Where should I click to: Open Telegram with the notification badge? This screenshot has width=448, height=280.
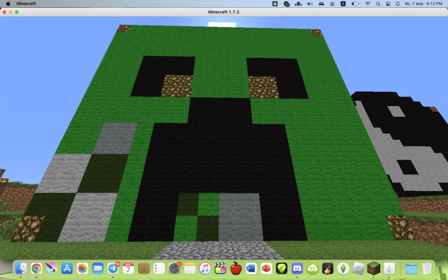113,268
